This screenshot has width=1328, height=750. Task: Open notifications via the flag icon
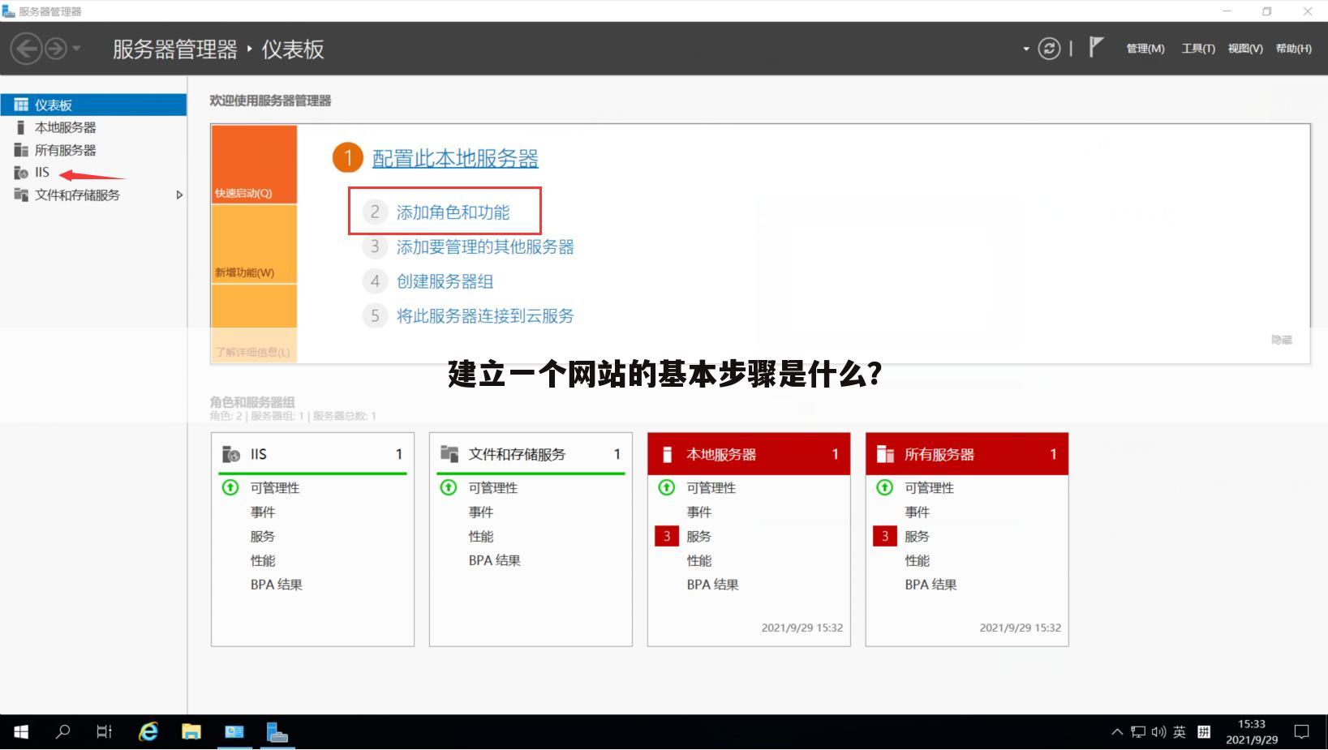(x=1095, y=47)
